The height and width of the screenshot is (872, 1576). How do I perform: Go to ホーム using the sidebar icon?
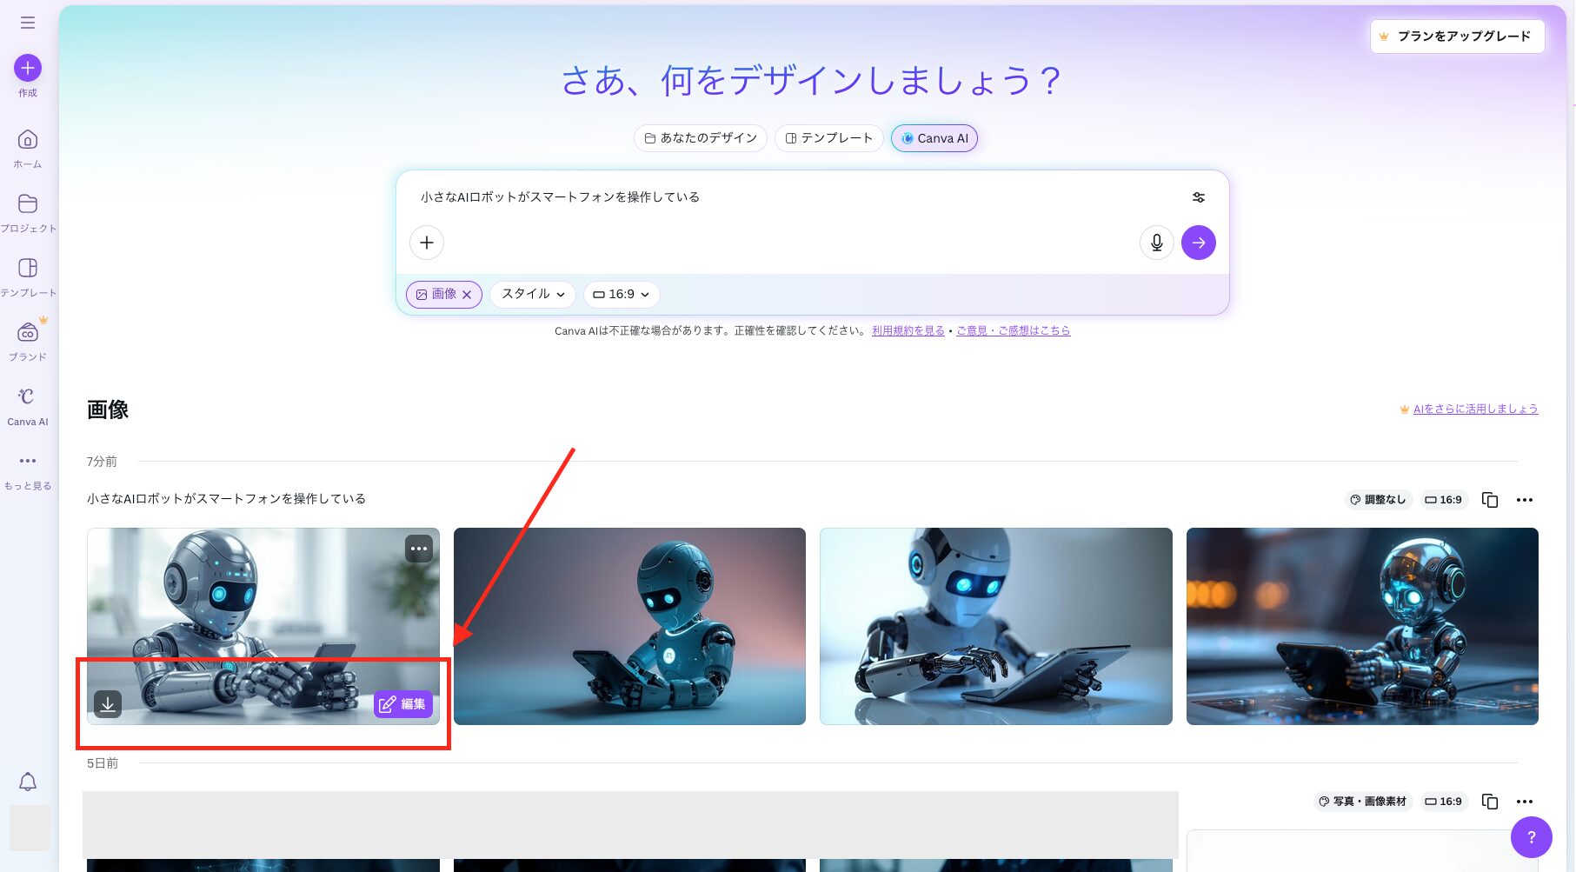pos(27,141)
